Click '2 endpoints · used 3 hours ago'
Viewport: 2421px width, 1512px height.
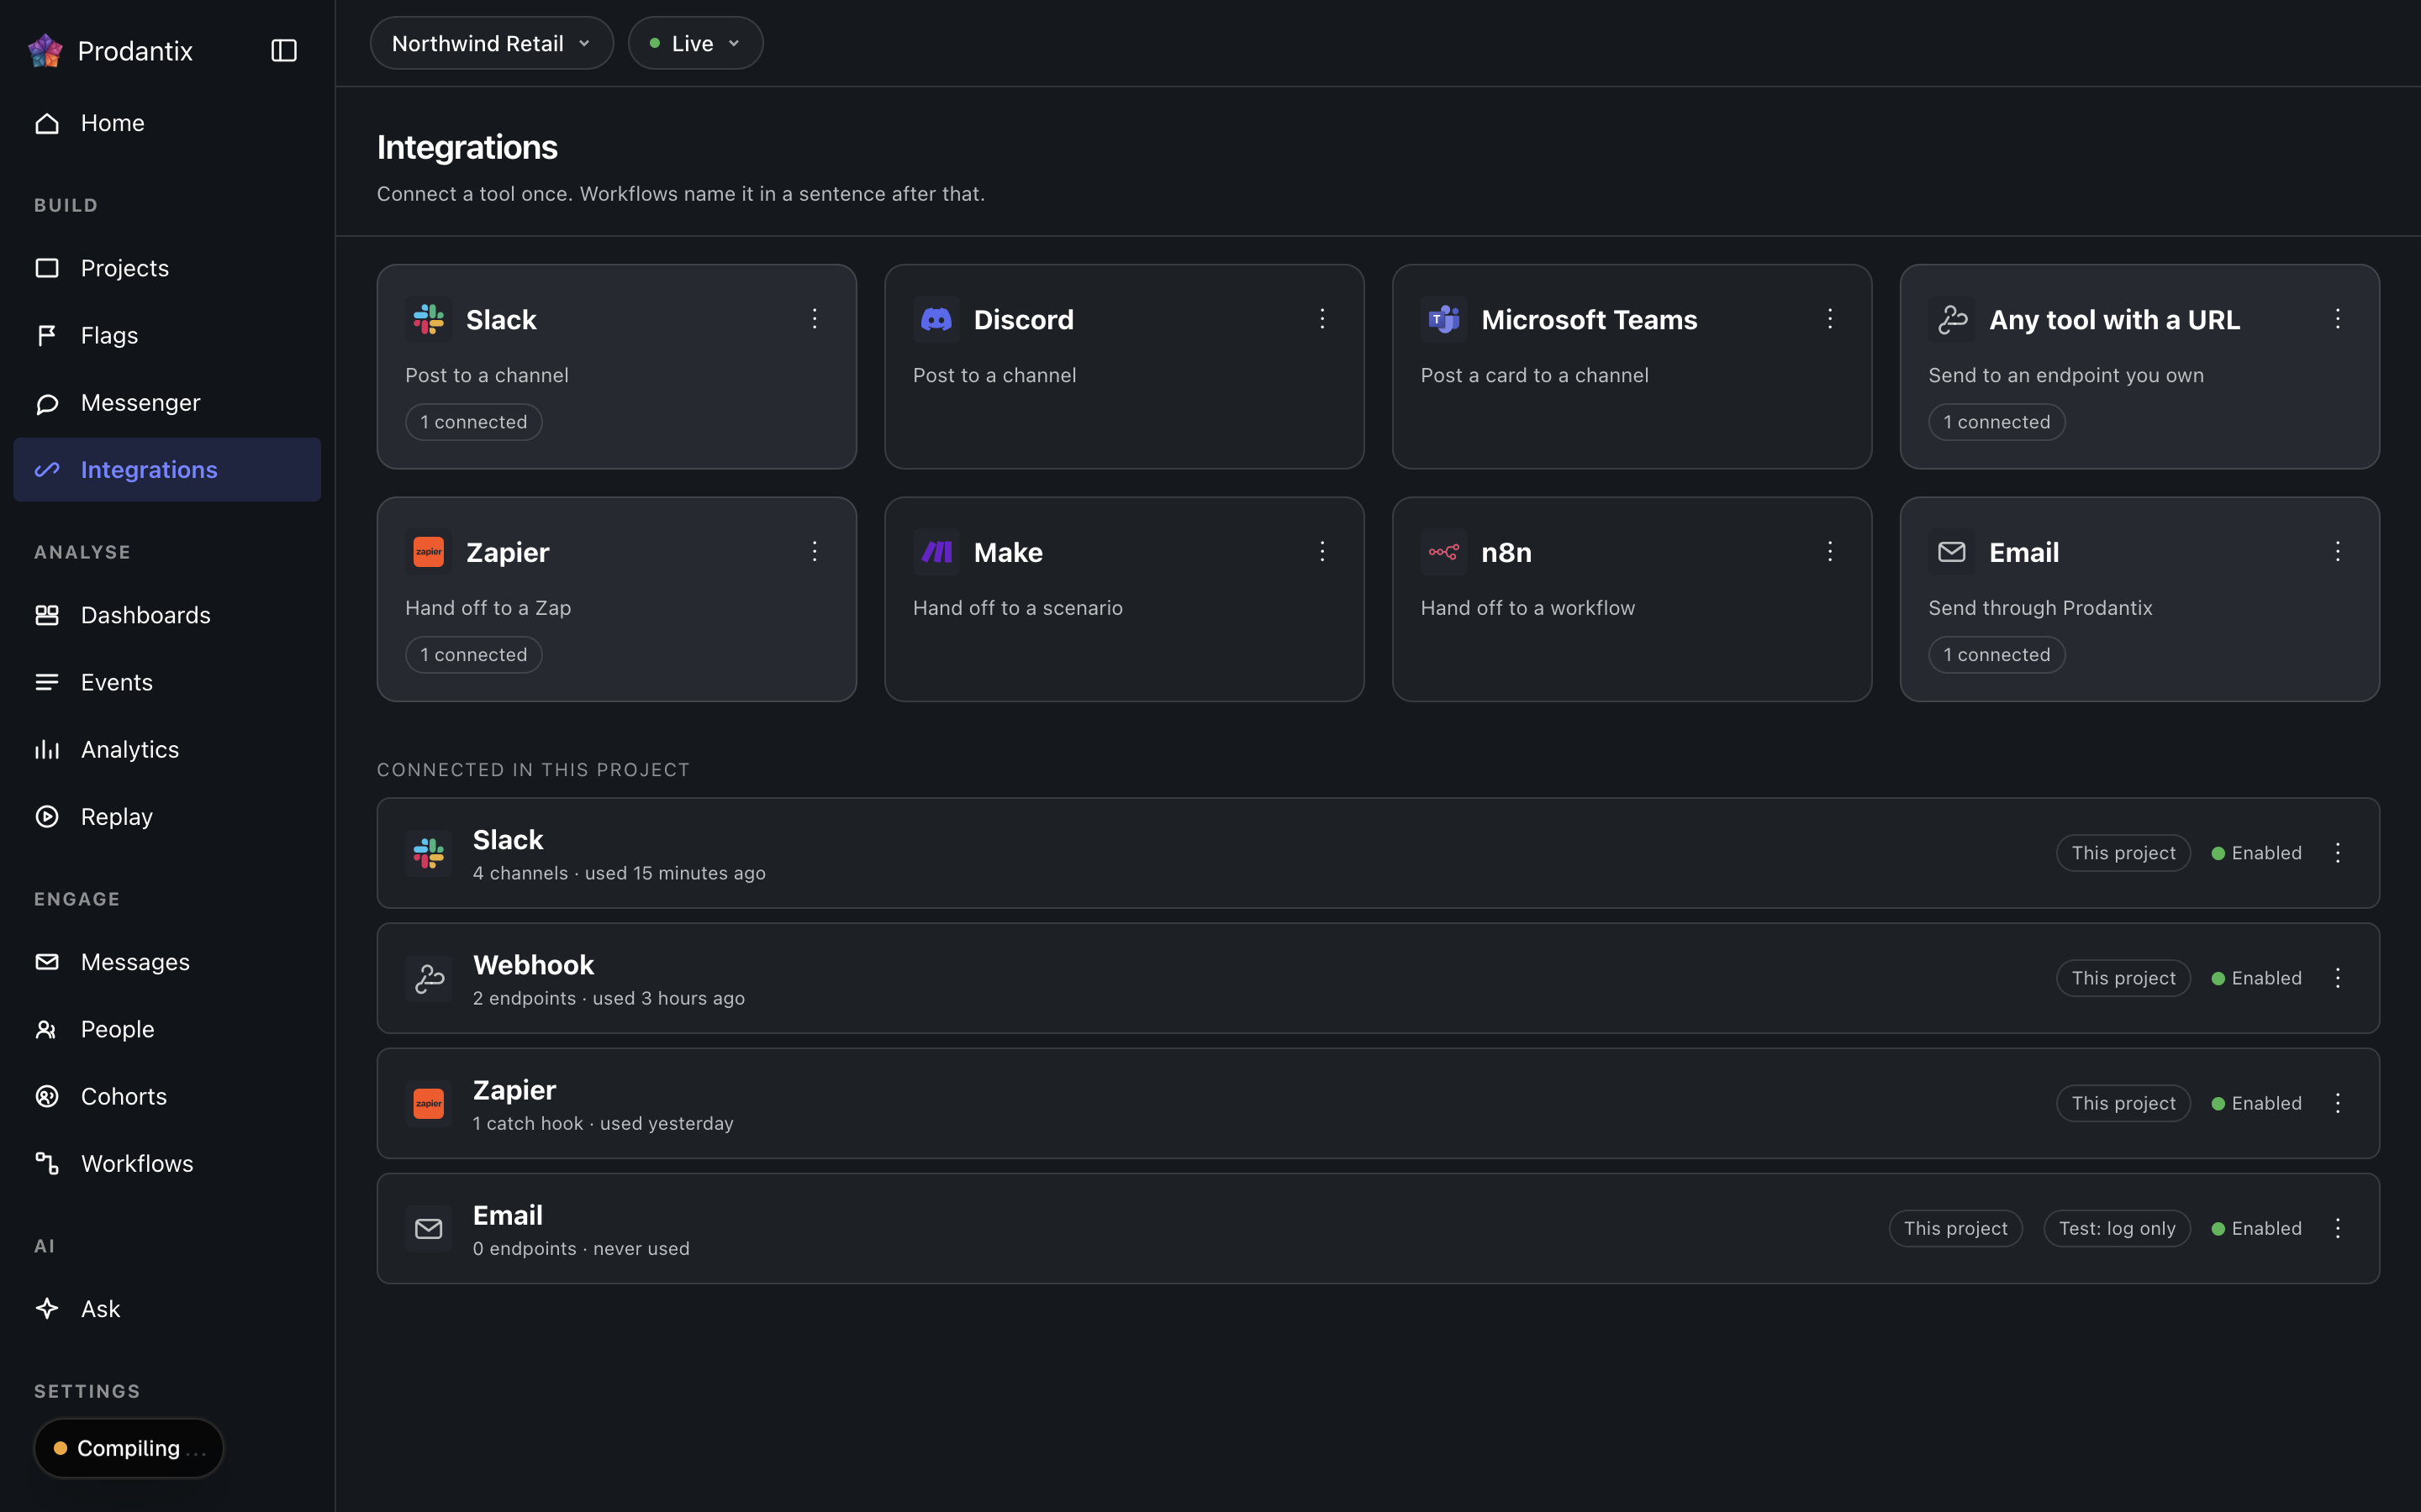609,998
